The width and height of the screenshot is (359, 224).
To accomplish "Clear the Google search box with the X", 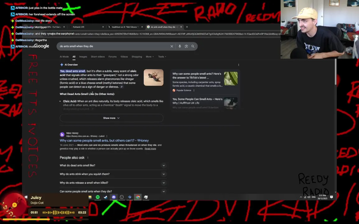I will (172, 46).
